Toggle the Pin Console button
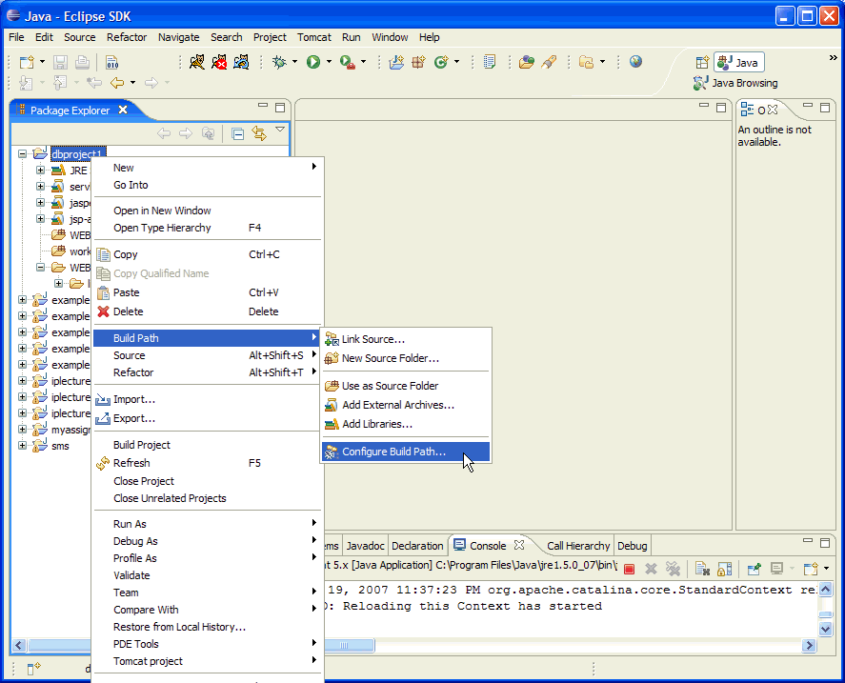The image size is (845, 683). [x=753, y=569]
